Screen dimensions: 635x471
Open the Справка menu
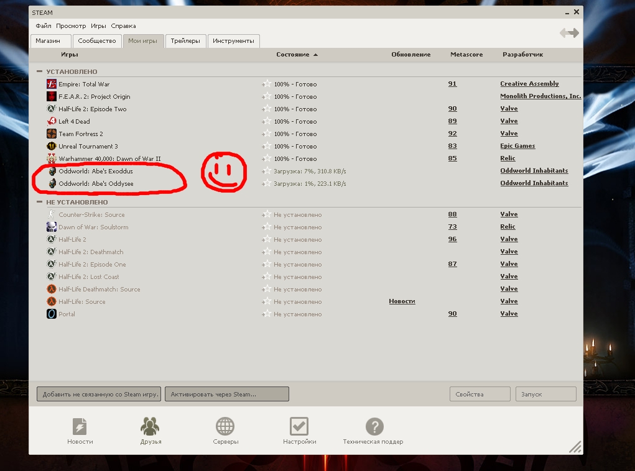(x=123, y=26)
